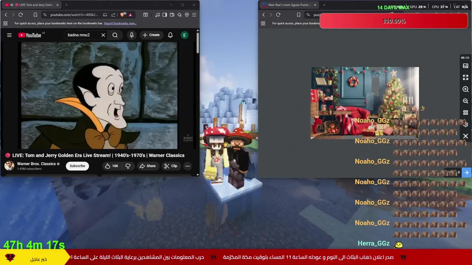This screenshot has height=265, width=472.
Task: Toggle the browser sidebar panel
Action: [164, 15]
